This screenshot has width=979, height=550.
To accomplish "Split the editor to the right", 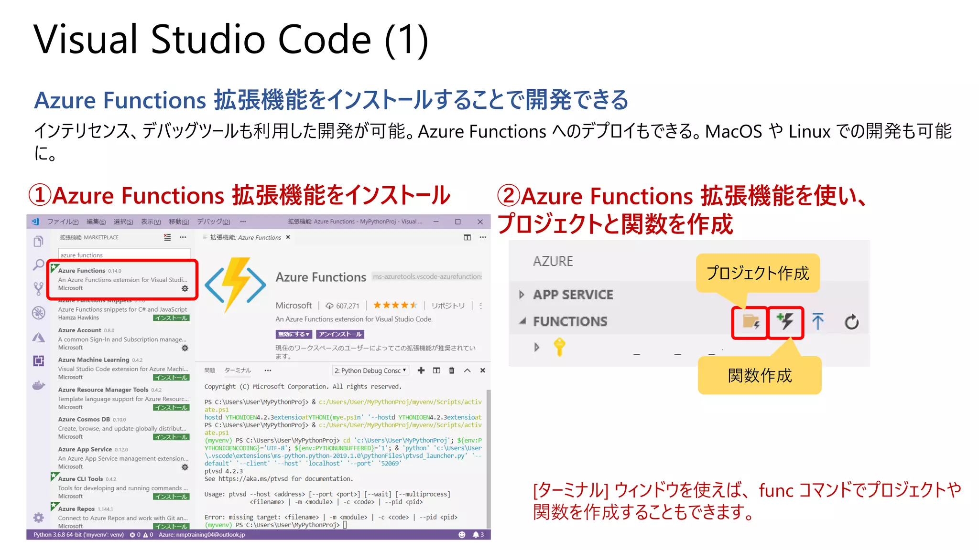I will click(x=467, y=237).
